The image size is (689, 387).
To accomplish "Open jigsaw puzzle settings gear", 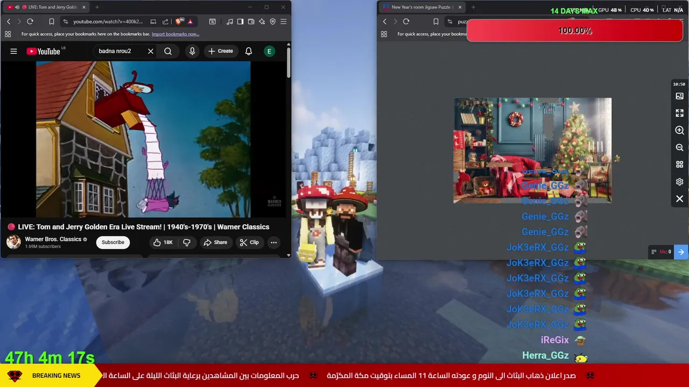I will point(679,182).
